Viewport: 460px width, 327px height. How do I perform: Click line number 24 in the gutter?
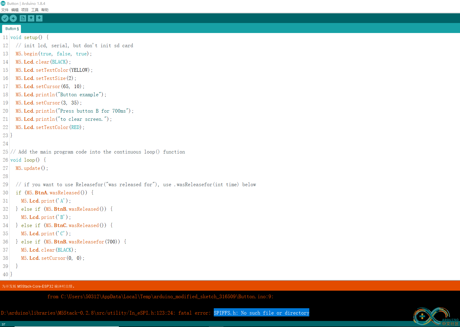coord(5,144)
